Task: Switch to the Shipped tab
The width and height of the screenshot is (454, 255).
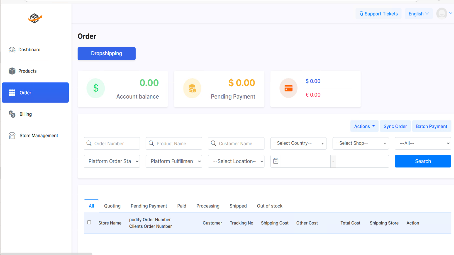Action: coord(238,206)
